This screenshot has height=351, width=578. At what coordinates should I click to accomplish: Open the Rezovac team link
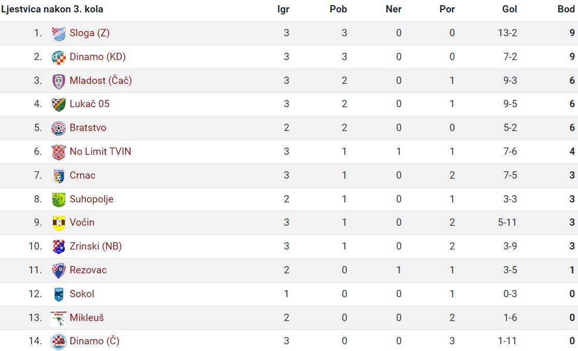(88, 270)
